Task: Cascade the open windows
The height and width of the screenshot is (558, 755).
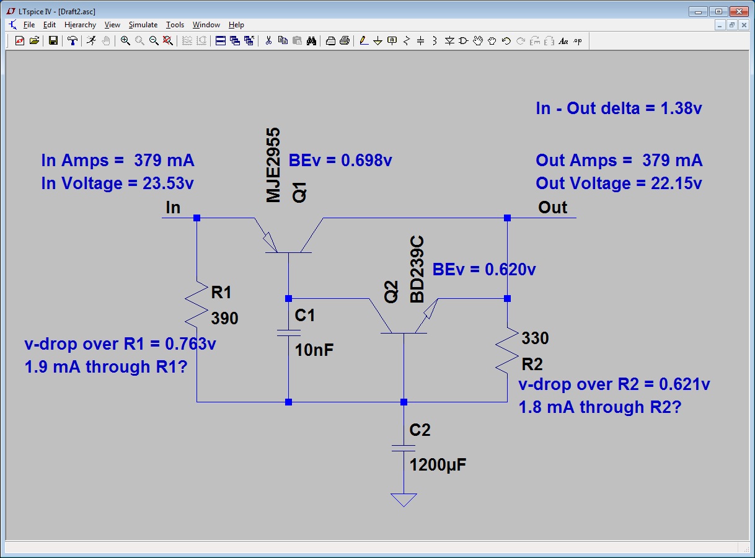Action: click(235, 41)
